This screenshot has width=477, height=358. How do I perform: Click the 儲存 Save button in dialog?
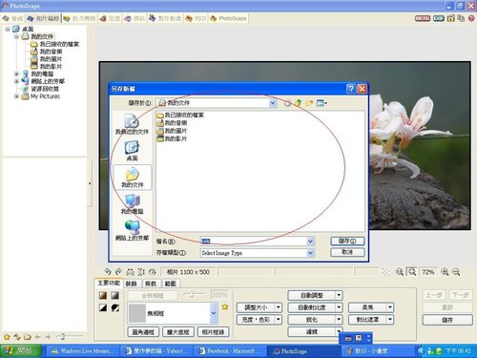click(347, 242)
